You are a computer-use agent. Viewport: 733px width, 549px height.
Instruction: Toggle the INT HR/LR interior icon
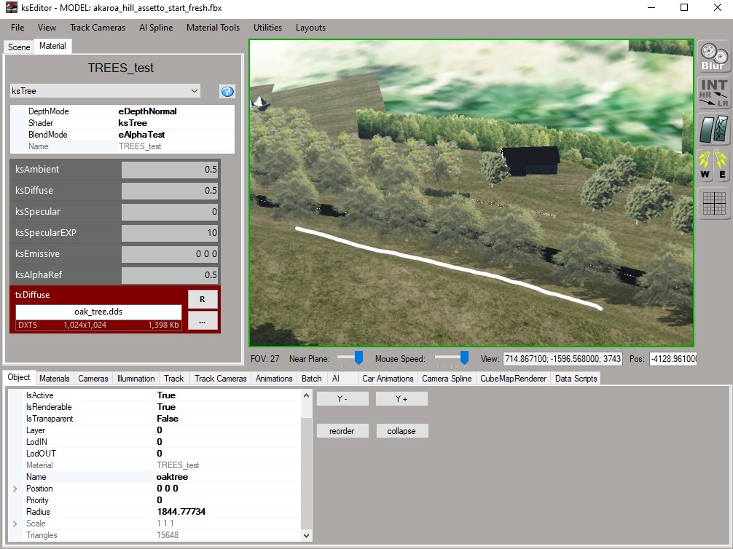point(713,94)
